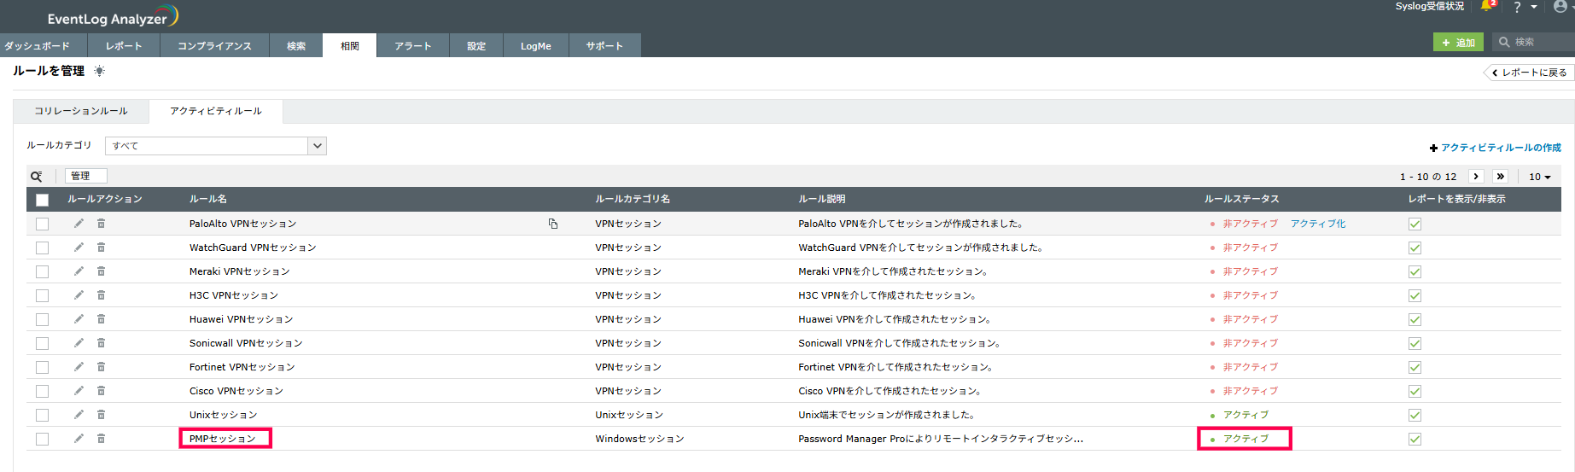Toggle report visibility for H3C VPNセッション
The image size is (1575, 472).
tap(1415, 295)
